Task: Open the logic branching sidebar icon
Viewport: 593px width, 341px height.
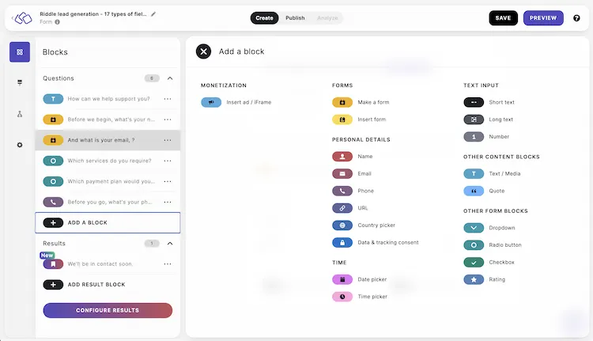Action: tap(20, 114)
